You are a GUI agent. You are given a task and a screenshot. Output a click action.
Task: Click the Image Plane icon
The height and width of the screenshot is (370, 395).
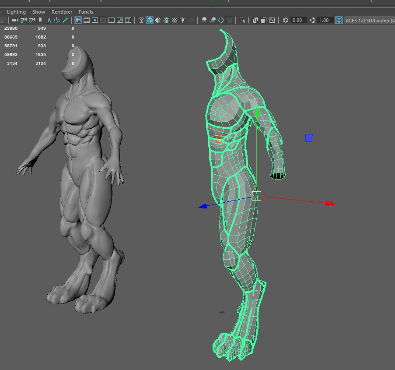pyautogui.click(x=49, y=20)
